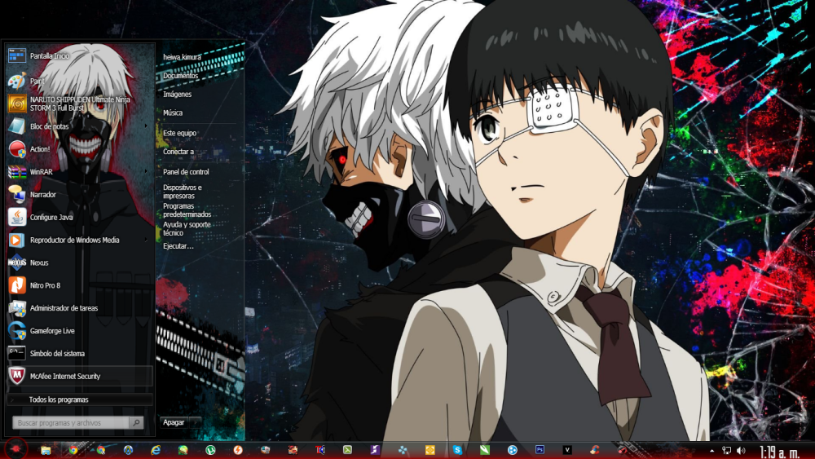This screenshot has width=815, height=459.
Task: Open Internet Explorer on the taskbar
Action: tap(156, 450)
